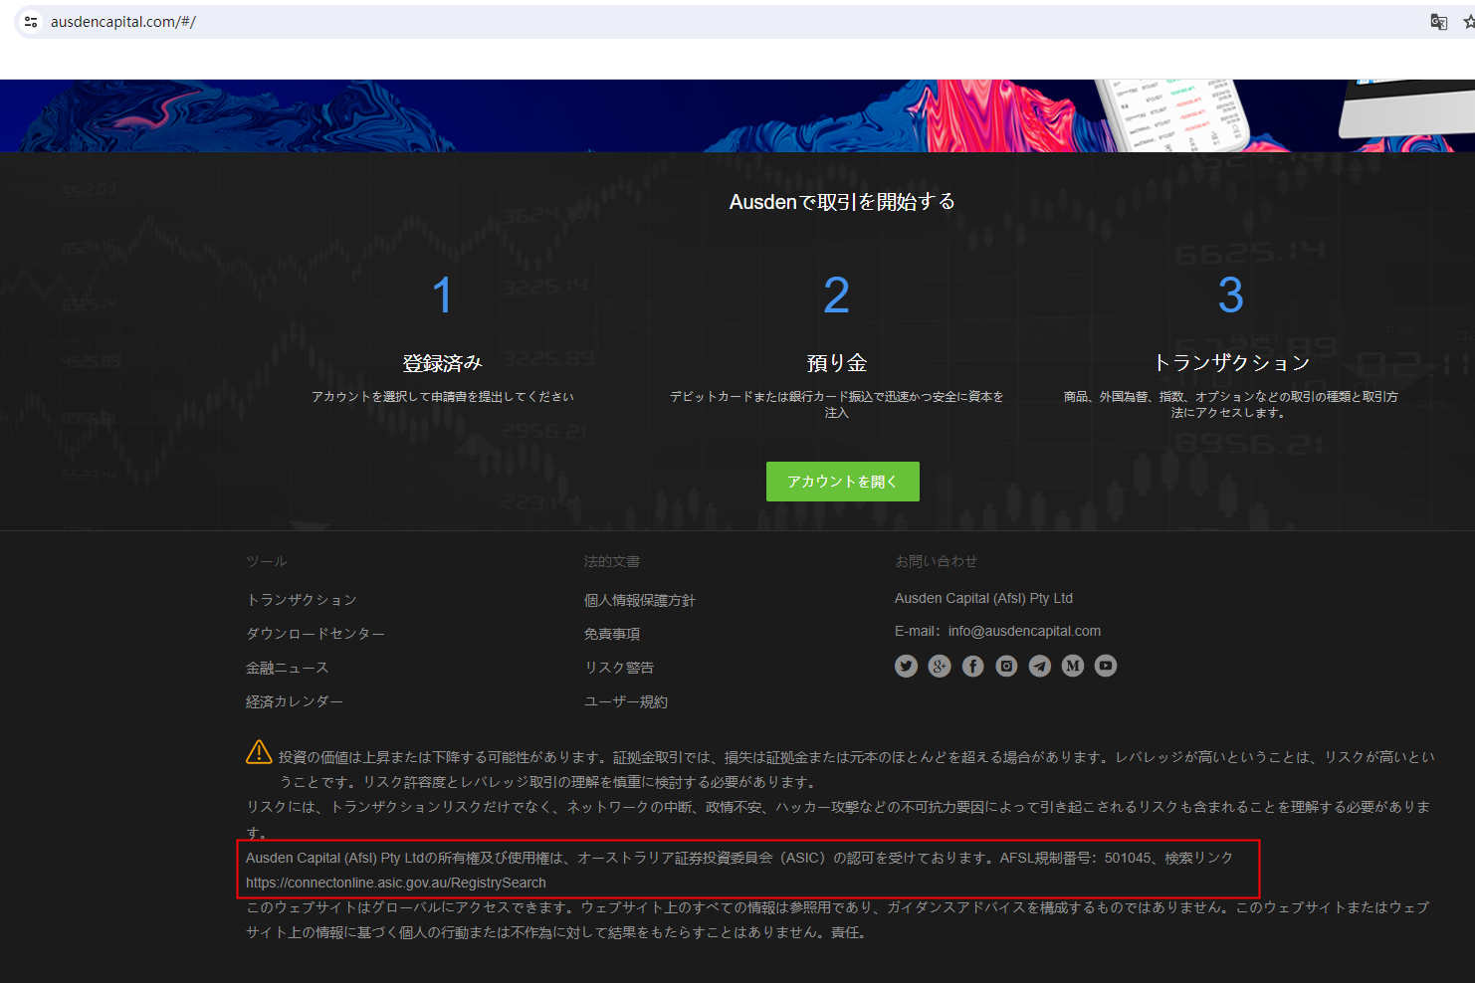Open the YouTube social icon
The width and height of the screenshot is (1475, 983).
pos(1106,666)
